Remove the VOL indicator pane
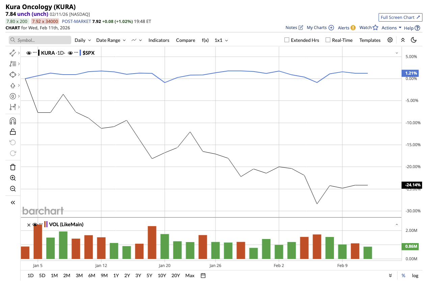This screenshot has height=291, width=440. tap(29, 224)
